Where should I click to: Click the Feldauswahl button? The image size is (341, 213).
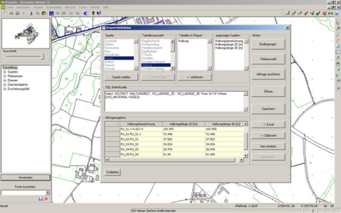click(268, 59)
